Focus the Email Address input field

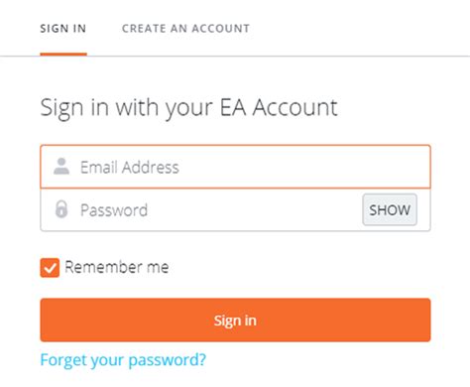tap(235, 167)
